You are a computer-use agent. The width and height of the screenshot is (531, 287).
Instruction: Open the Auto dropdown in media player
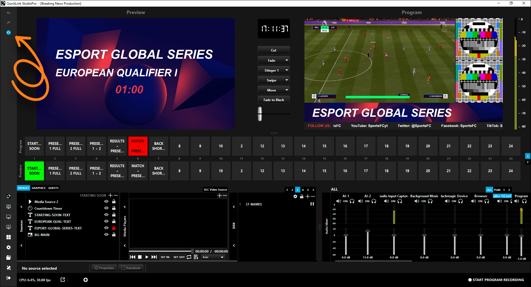click(213, 257)
